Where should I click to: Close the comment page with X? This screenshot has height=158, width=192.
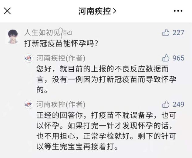[7, 11]
